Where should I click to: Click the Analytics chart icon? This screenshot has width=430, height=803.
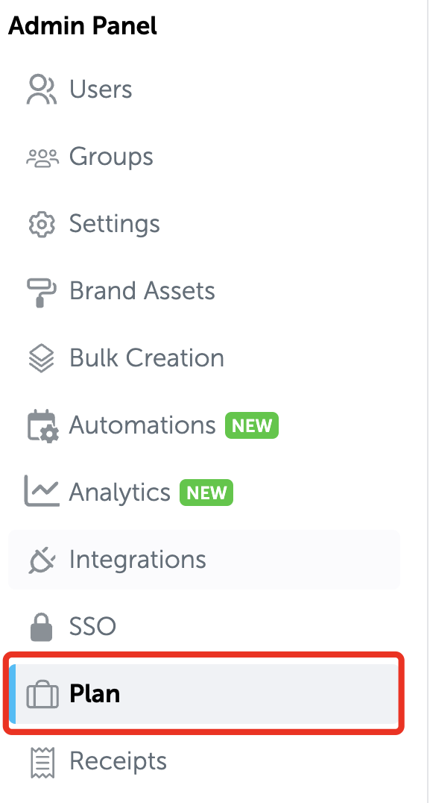click(x=42, y=492)
